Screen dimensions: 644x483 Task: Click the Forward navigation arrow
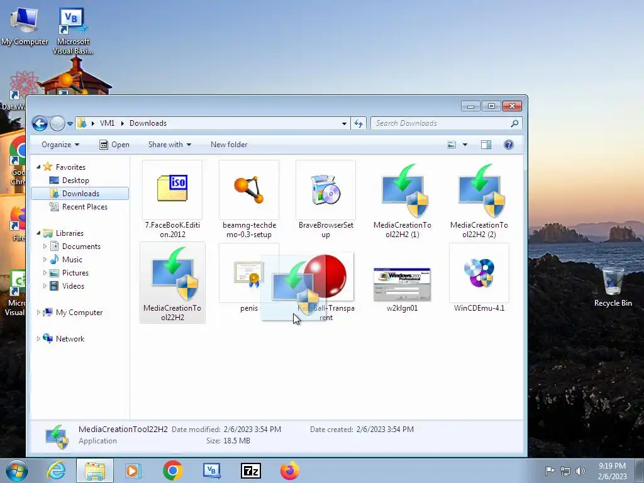coord(57,123)
